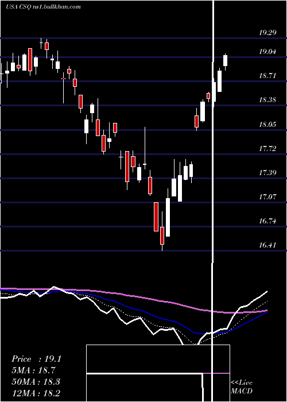This screenshot has width=287, height=402.
Task: Click the 17.39 price level label
Action: [267, 173]
